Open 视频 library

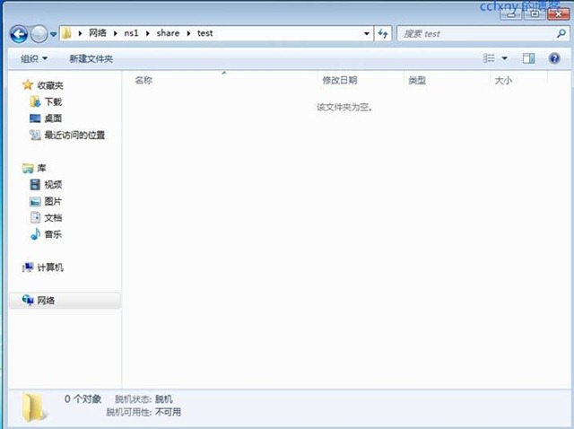click(53, 185)
